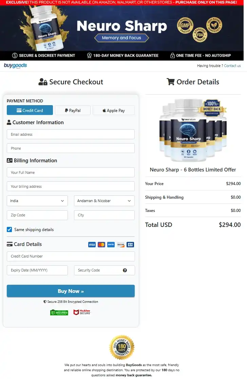This screenshot has height=379, width=247.
Task: Open the Contact us link
Action: pyautogui.click(x=232, y=66)
